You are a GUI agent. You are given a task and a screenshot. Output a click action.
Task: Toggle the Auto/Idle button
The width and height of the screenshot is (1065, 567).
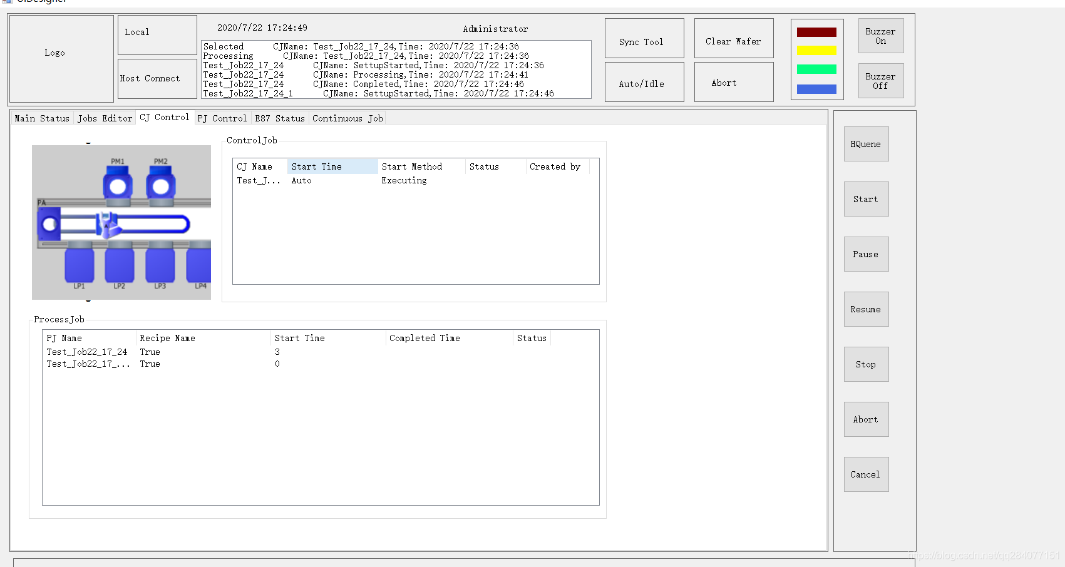pyautogui.click(x=644, y=81)
